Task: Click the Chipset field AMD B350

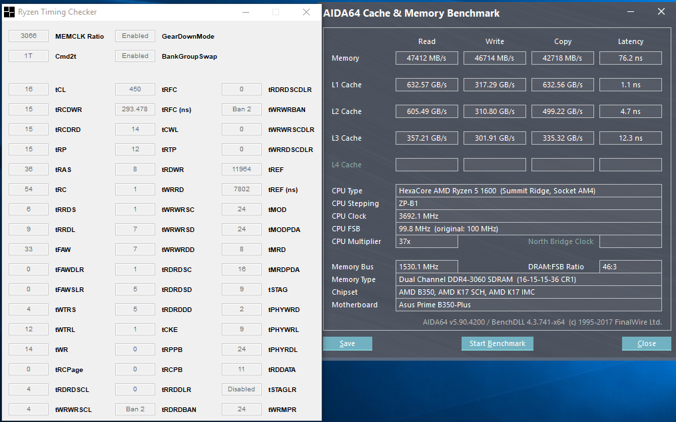Action: click(529, 292)
